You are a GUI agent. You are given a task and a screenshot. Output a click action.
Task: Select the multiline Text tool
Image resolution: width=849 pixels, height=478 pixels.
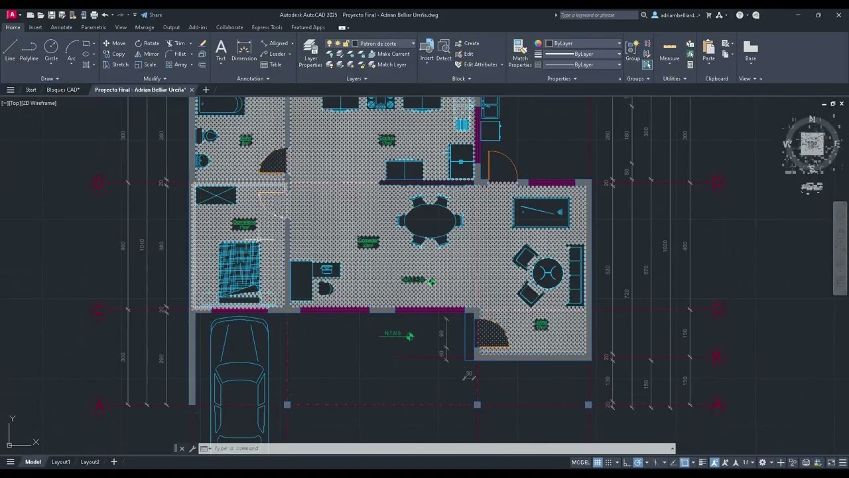click(221, 50)
